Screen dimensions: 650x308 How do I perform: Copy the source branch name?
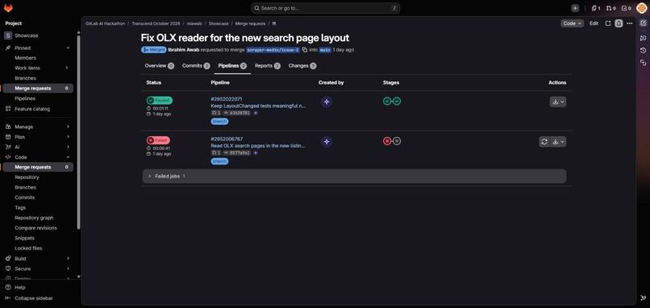(x=305, y=50)
